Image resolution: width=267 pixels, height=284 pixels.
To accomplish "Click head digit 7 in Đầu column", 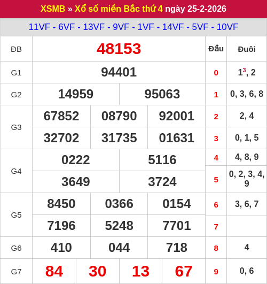I will (216, 227).
